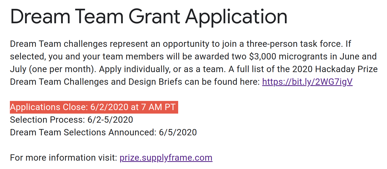Screen dimensions: 387x169
Task: Click the "For more information visit:" text
Action: click(63, 158)
